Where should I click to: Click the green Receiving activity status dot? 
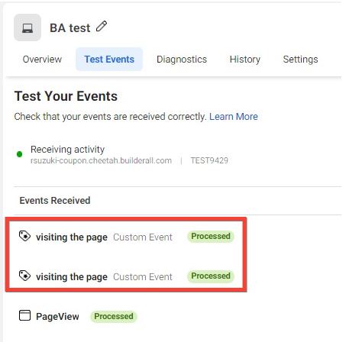click(x=19, y=154)
